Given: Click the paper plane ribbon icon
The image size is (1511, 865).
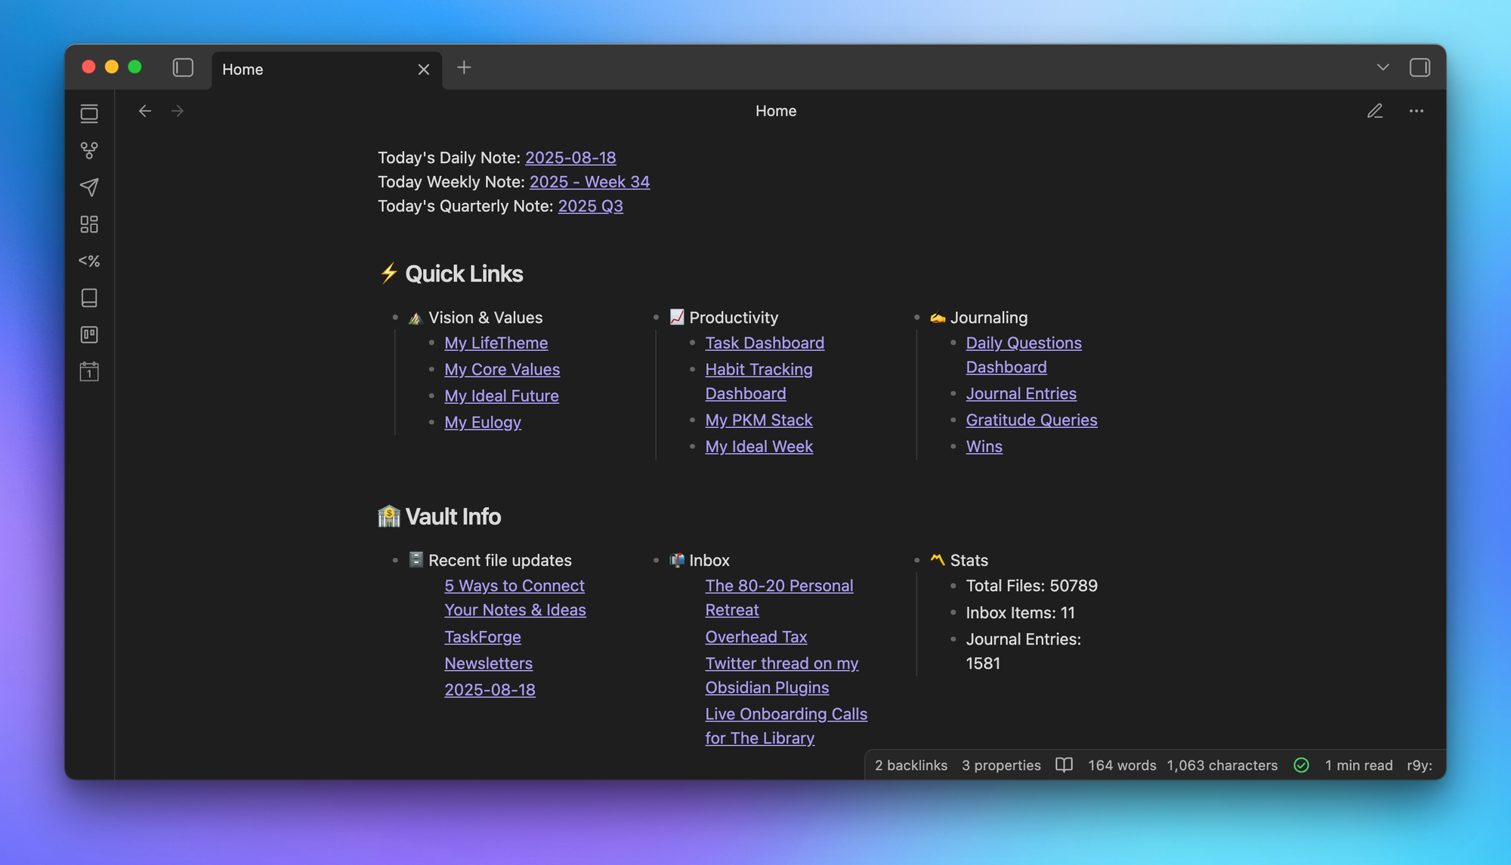Looking at the screenshot, I should (x=89, y=187).
